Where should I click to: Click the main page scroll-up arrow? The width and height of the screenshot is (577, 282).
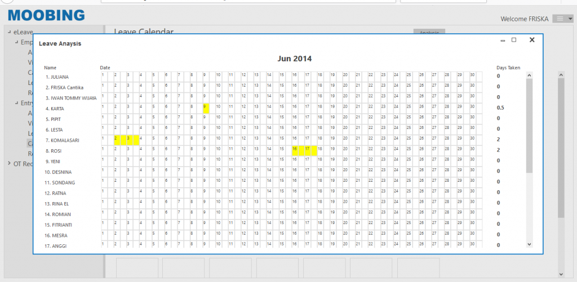(x=561, y=74)
